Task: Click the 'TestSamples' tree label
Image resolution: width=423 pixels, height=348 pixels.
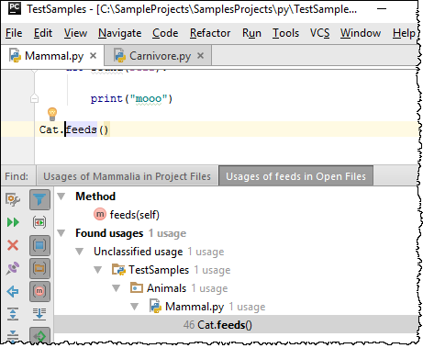Action: 159,270
